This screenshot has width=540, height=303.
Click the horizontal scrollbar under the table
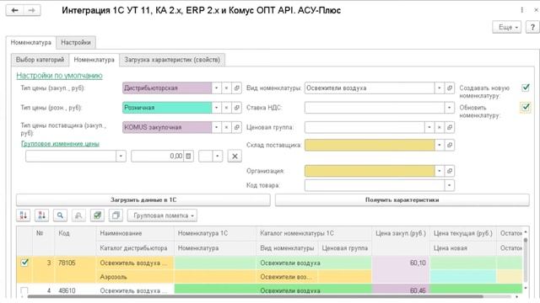(255, 296)
